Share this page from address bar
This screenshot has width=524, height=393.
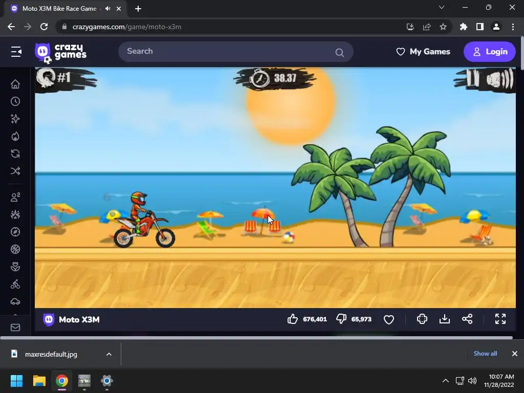(427, 27)
